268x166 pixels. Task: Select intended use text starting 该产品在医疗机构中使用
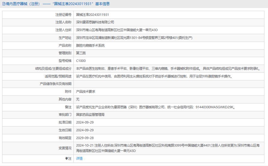155,76
